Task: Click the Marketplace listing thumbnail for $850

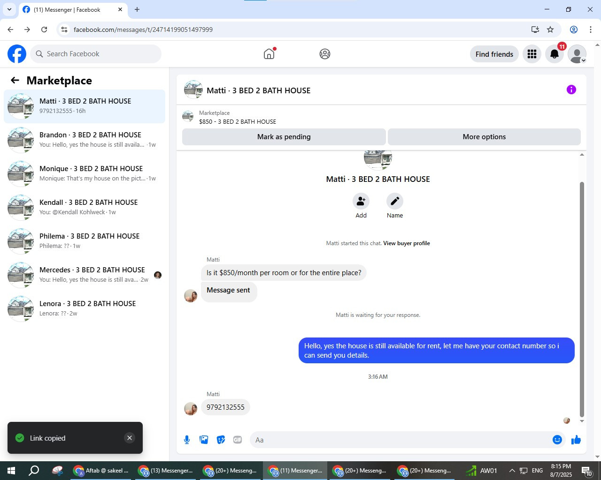Action: (188, 117)
